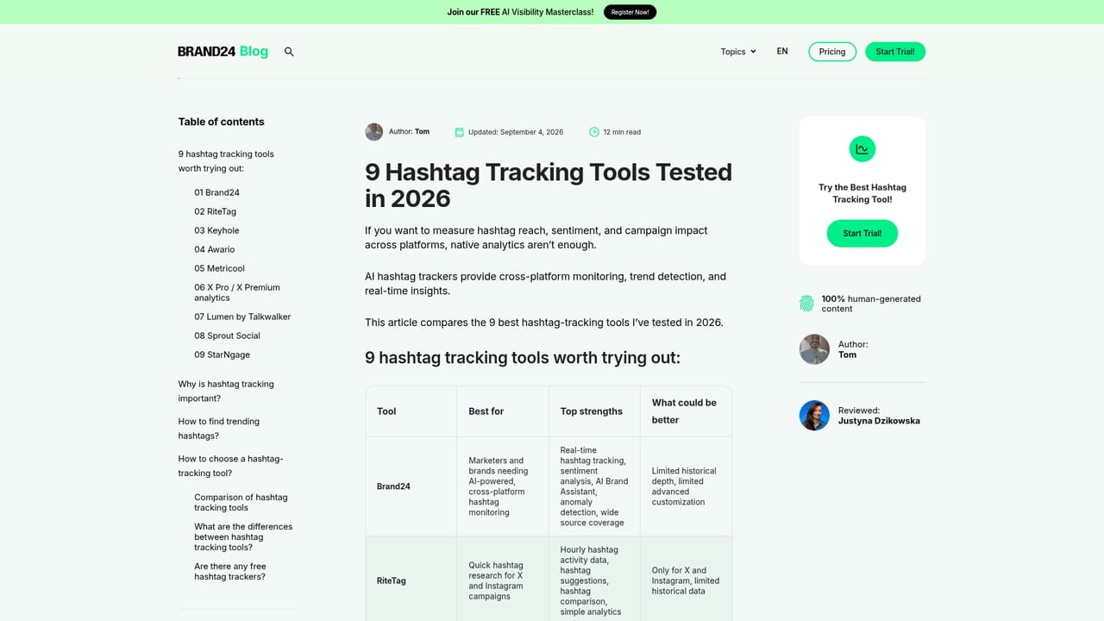Click the 'What could be better' column header
Viewport: 1104px width, 621px height.
(x=684, y=411)
